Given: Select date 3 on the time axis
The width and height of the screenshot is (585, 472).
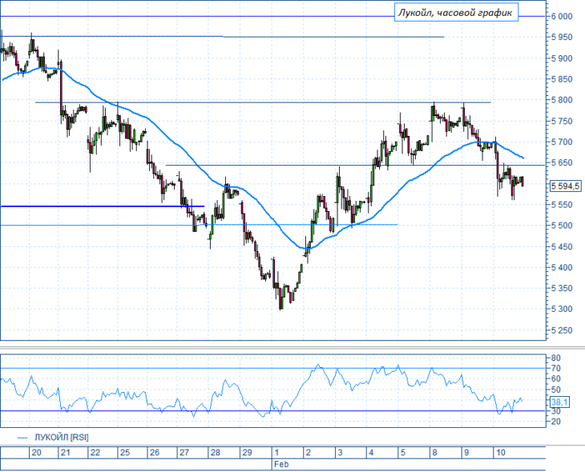Looking at the screenshot, I should tap(340, 453).
